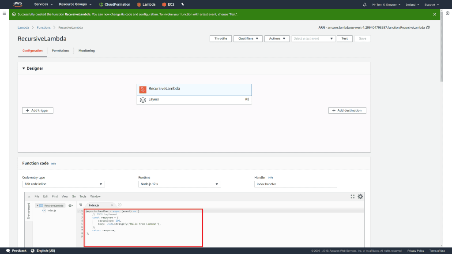This screenshot has width=452, height=254.
Task: Toggle fullscreen for the code editor
Action: point(352,197)
